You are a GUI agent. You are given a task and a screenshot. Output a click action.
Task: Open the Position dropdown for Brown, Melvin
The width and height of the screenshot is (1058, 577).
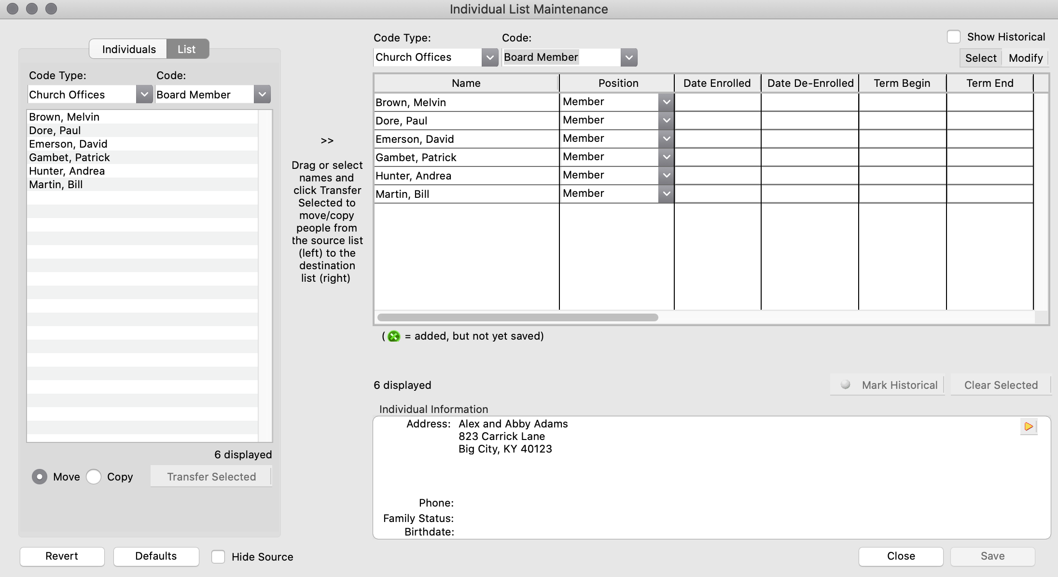[667, 102]
